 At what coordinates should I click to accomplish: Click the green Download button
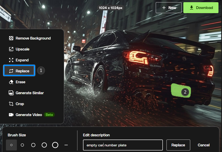[201, 8]
